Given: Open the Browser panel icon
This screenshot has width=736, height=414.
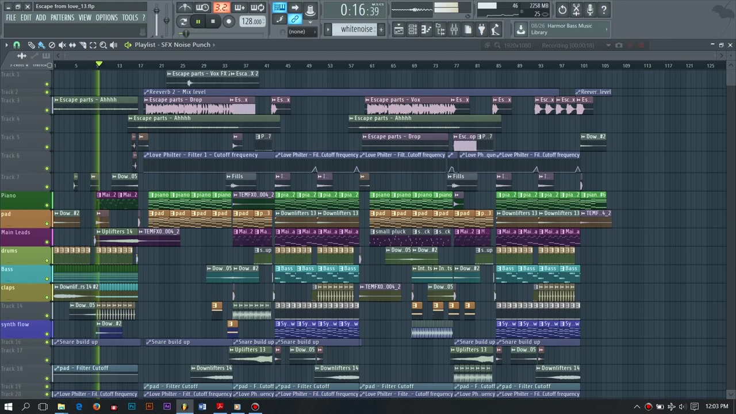Looking at the screenshot, I should [440, 29].
